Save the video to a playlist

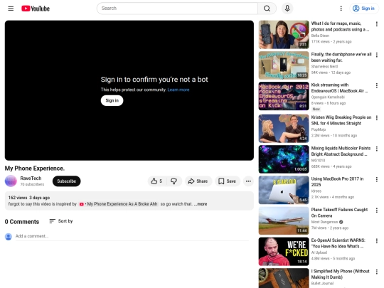(228, 181)
